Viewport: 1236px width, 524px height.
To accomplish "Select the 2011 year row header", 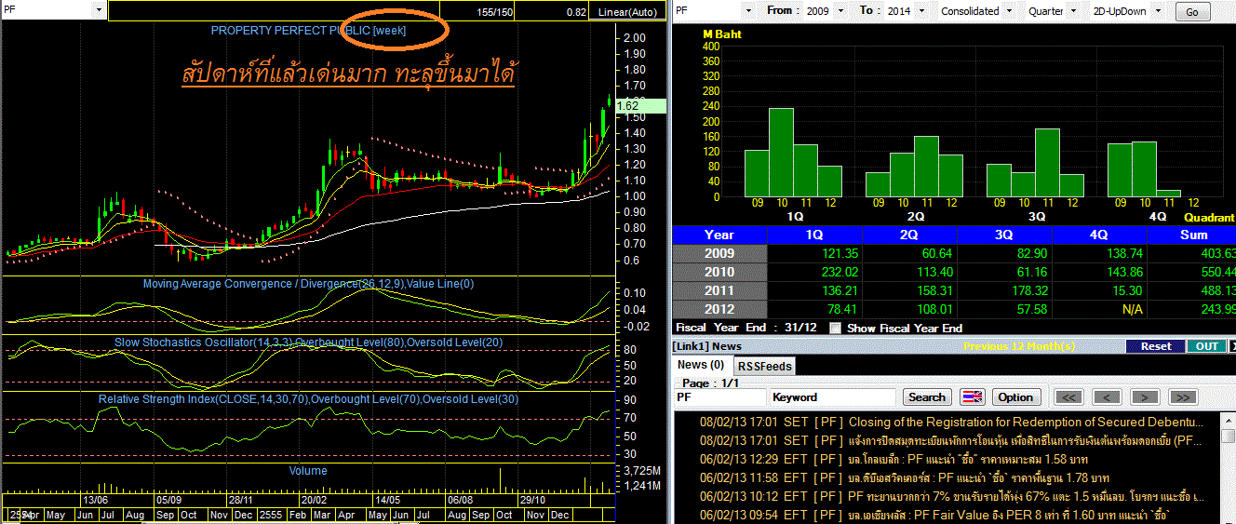I will (719, 290).
